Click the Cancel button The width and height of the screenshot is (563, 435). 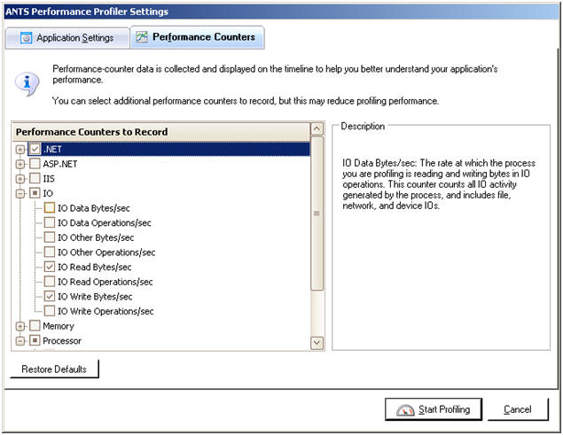click(x=518, y=409)
